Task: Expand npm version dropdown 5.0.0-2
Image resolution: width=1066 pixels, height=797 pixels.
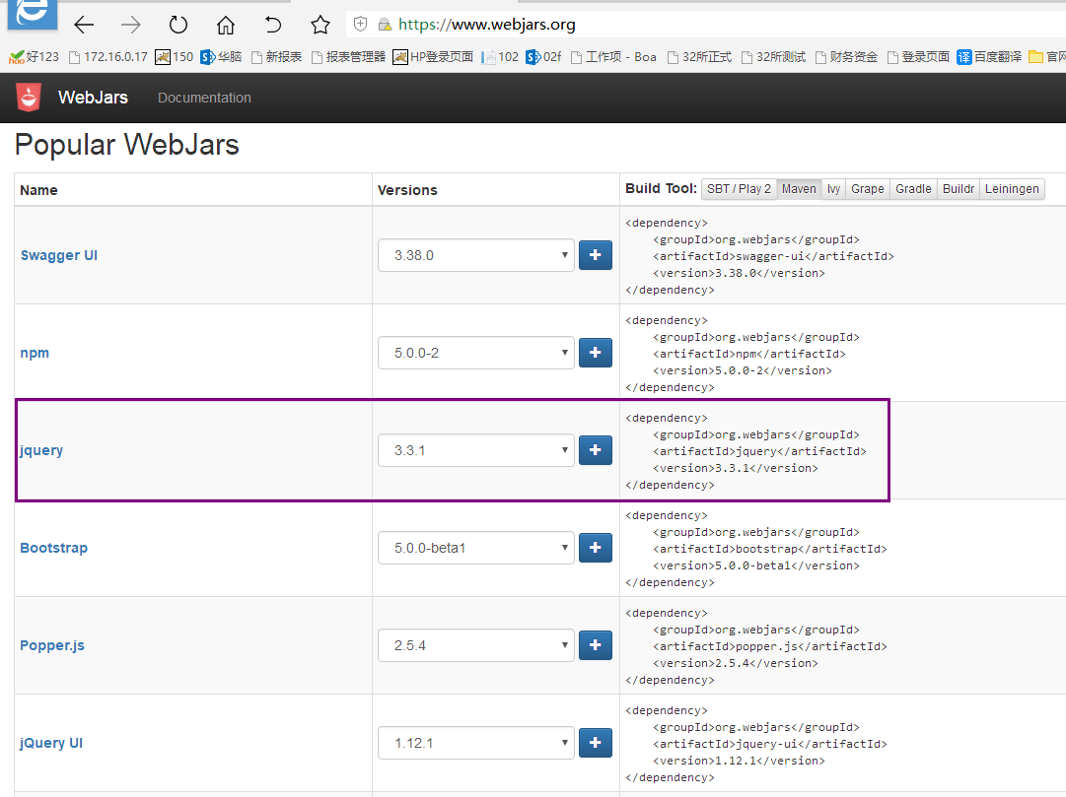Action: [476, 353]
